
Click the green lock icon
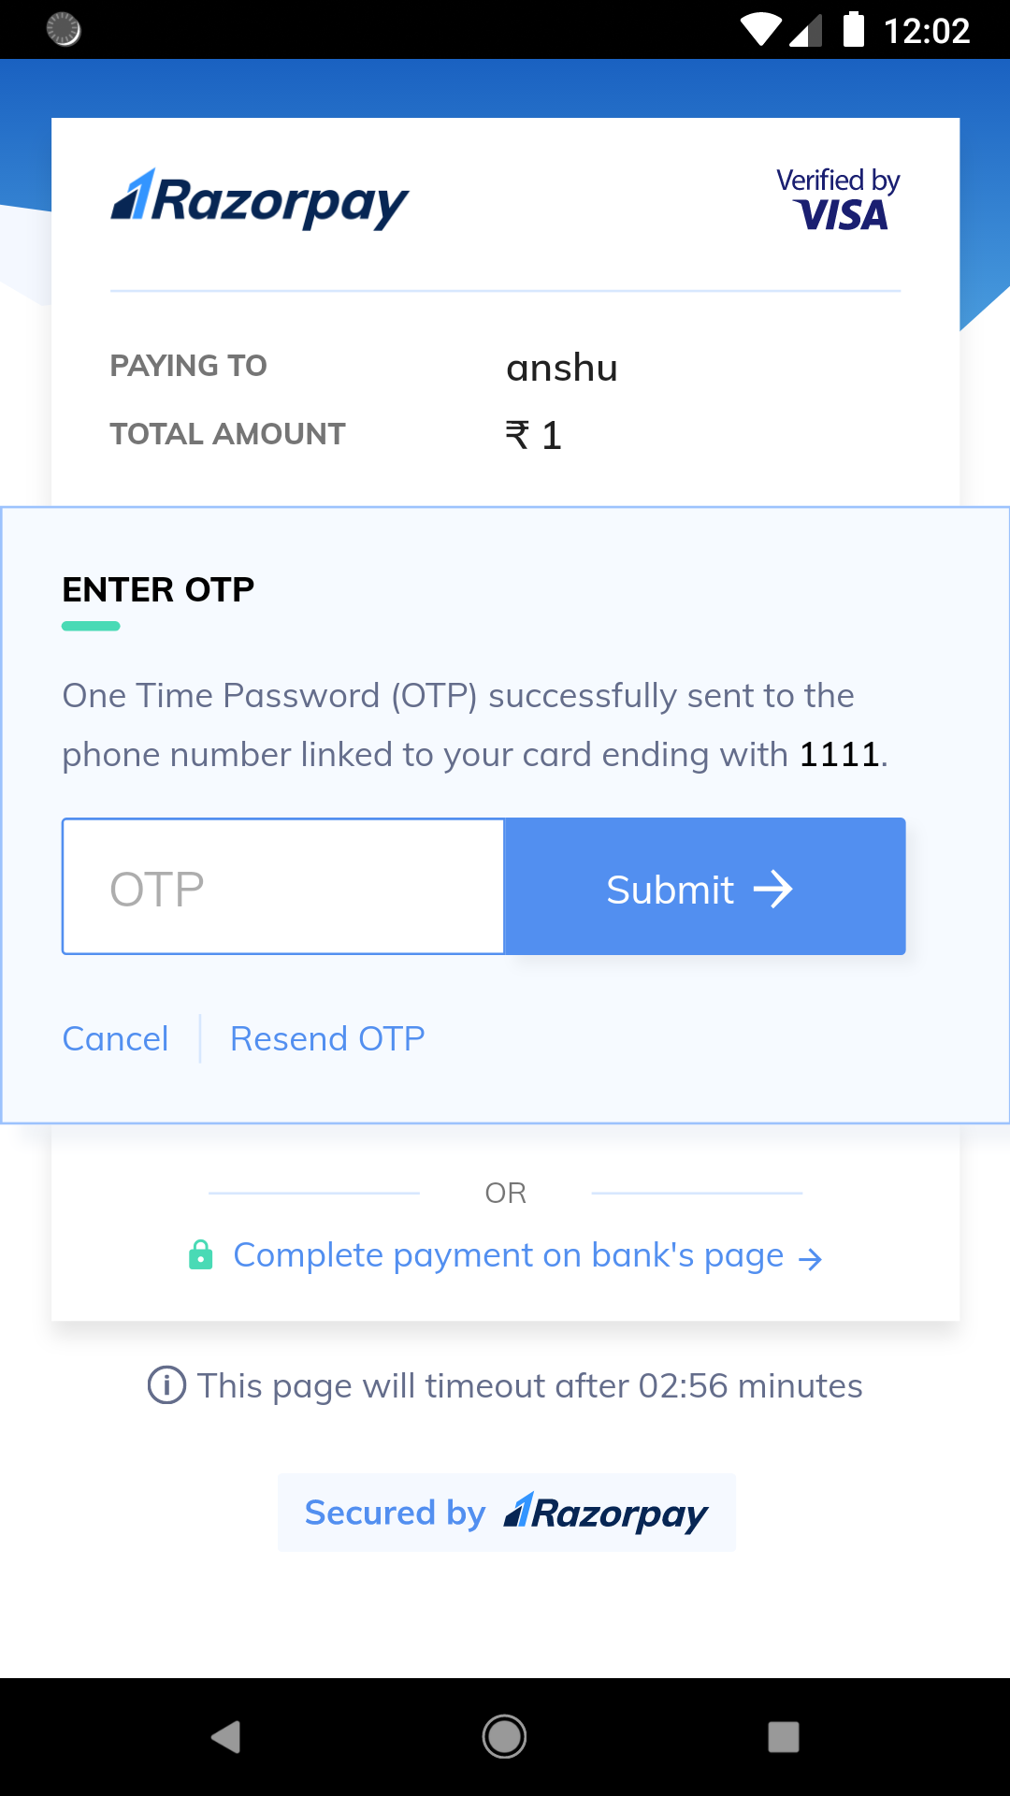200,1254
